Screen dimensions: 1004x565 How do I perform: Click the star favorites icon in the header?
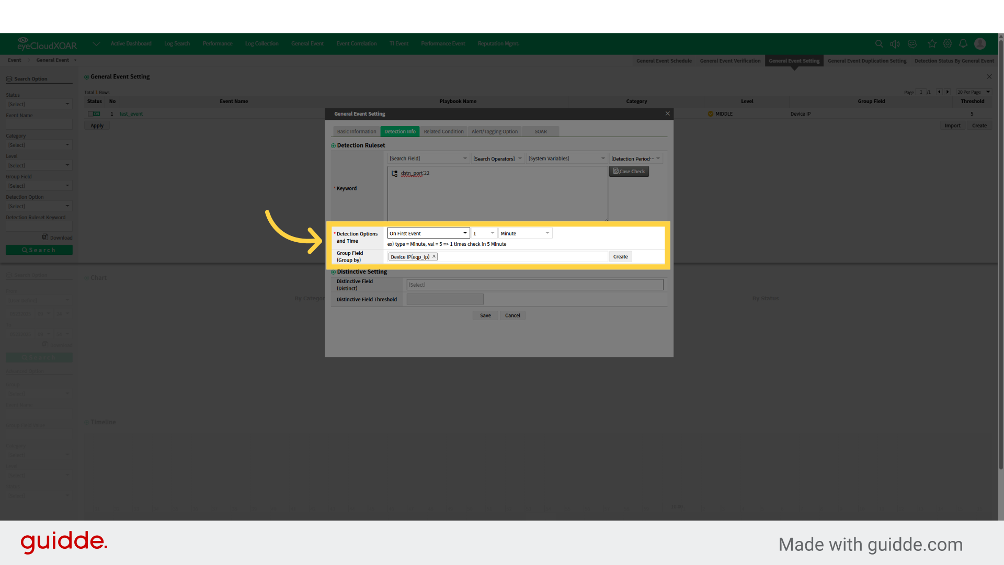932,43
